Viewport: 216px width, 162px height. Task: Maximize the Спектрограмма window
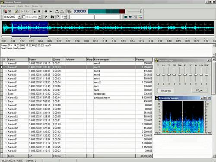point(205,98)
